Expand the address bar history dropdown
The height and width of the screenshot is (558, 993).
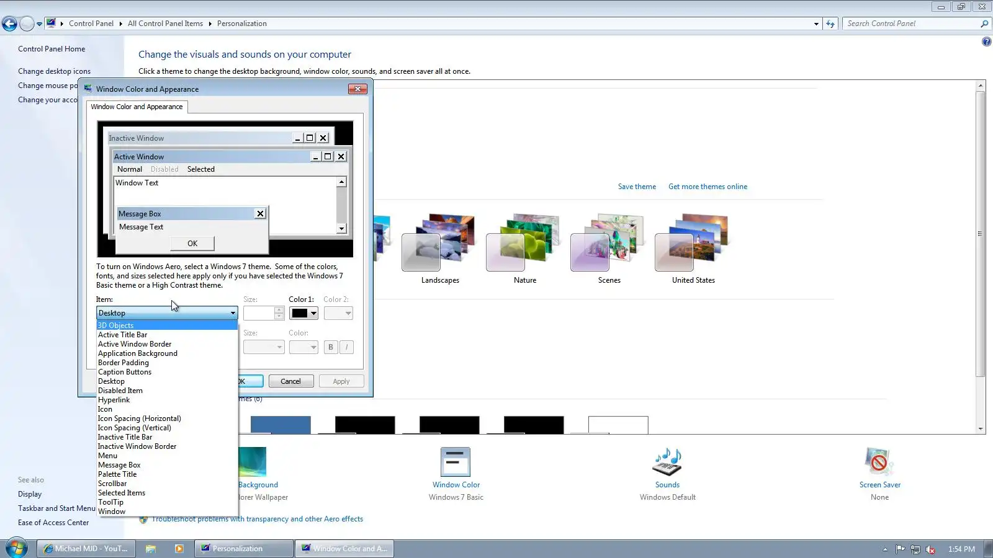click(x=816, y=24)
